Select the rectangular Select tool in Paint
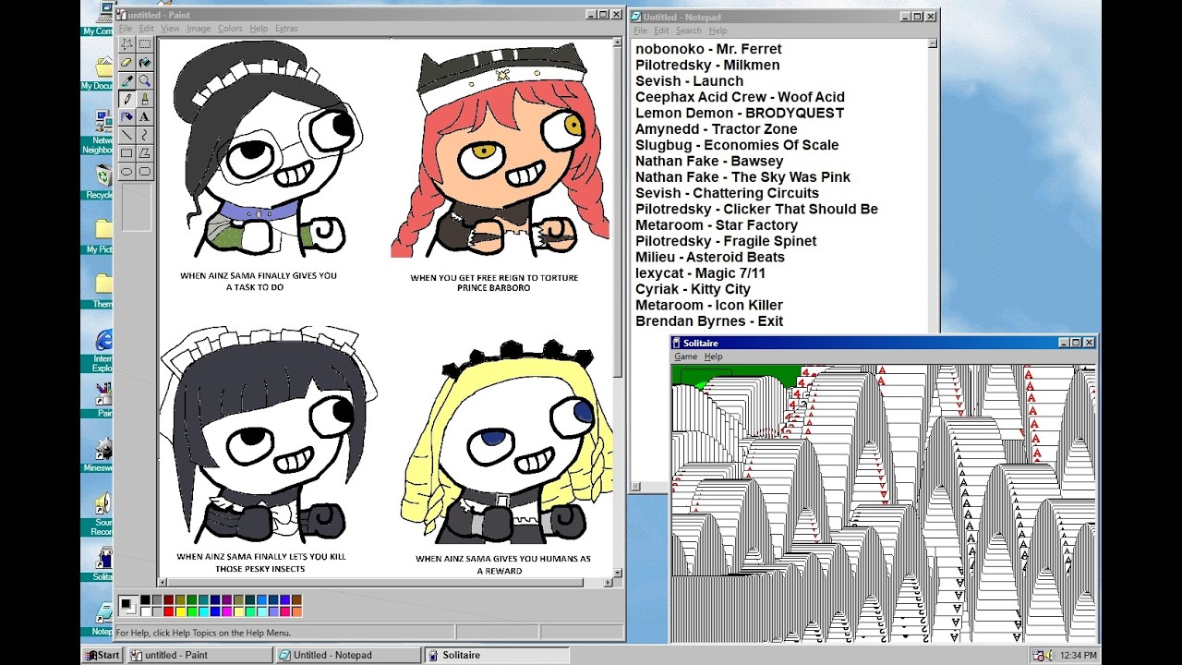1182x665 pixels. click(145, 44)
